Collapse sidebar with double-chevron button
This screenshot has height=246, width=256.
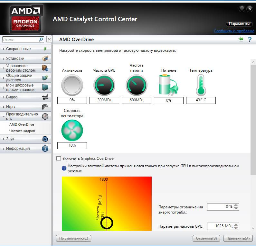tap(49, 39)
